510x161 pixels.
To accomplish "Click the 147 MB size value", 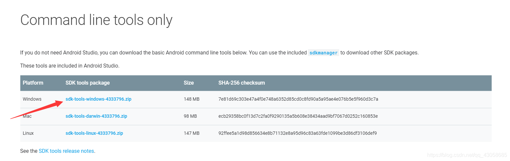I will pos(191,133).
